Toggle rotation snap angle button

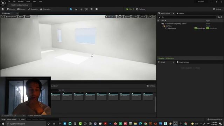tap(134, 17)
